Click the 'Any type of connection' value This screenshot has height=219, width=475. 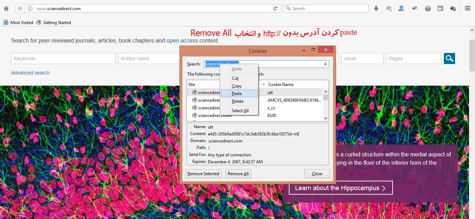click(x=229, y=155)
